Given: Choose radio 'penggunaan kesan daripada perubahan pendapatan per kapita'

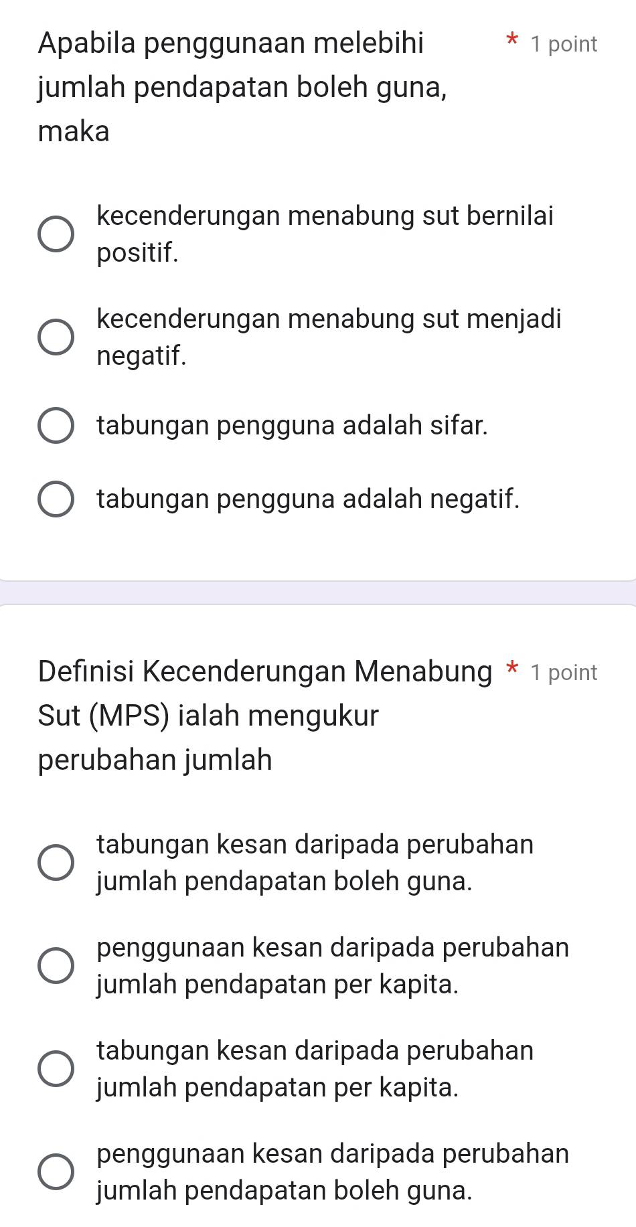Looking at the screenshot, I should coord(56,965).
